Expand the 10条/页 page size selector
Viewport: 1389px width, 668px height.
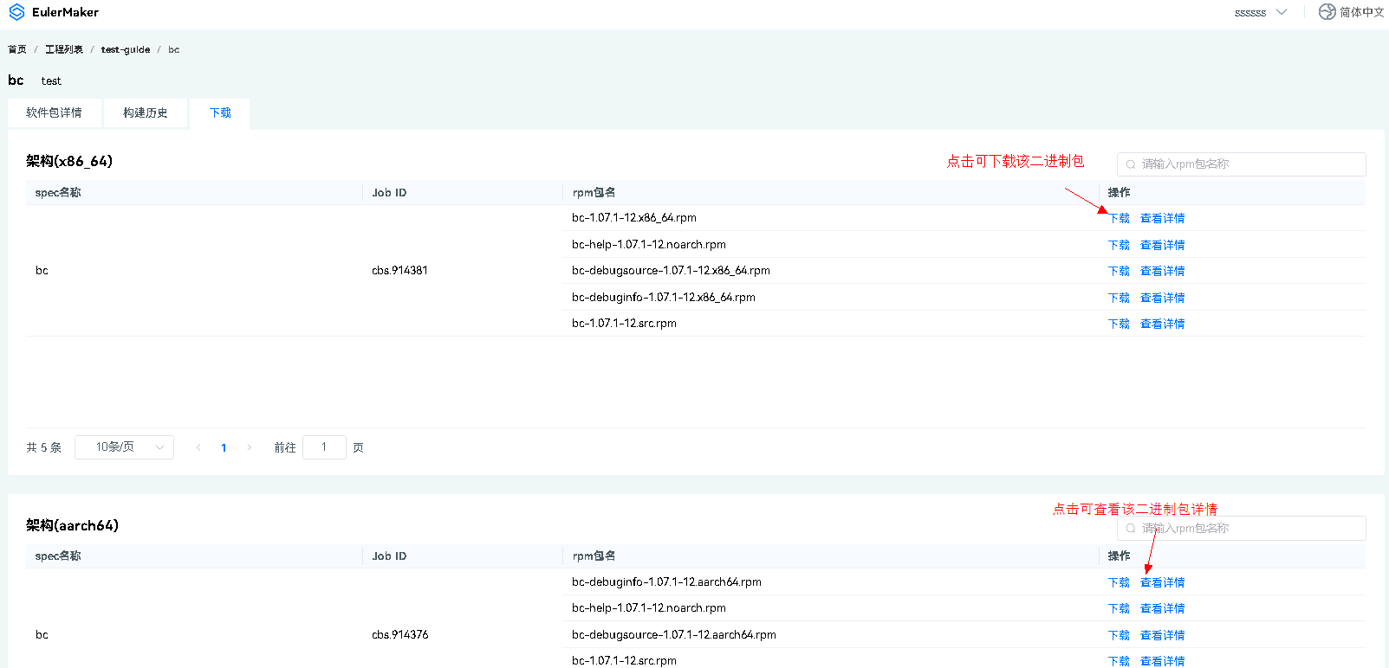click(x=124, y=447)
